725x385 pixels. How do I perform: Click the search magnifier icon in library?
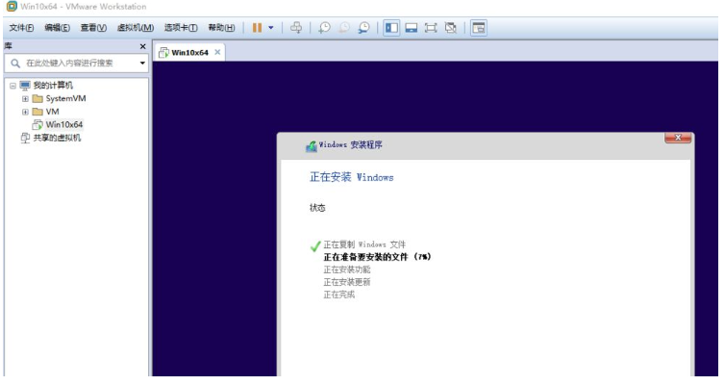click(15, 64)
